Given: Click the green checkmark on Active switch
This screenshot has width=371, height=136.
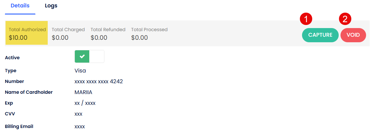Looking at the screenshot, I should coord(82,56).
